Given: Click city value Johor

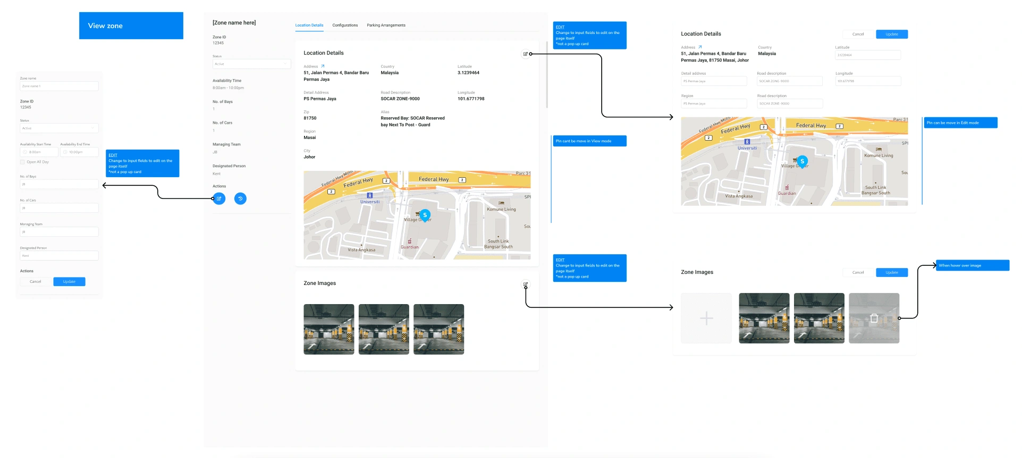Looking at the screenshot, I should coord(309,157).
